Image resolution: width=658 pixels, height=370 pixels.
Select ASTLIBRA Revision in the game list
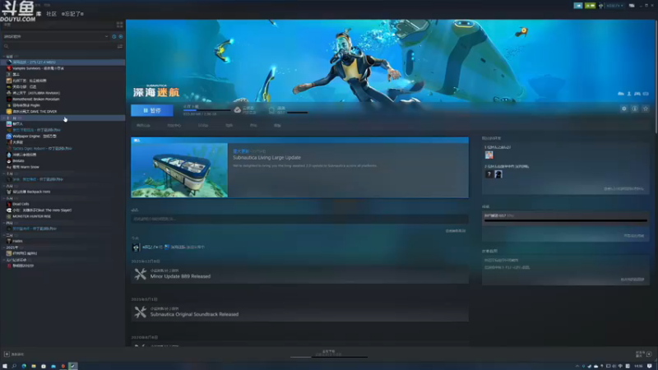(63, 93)
